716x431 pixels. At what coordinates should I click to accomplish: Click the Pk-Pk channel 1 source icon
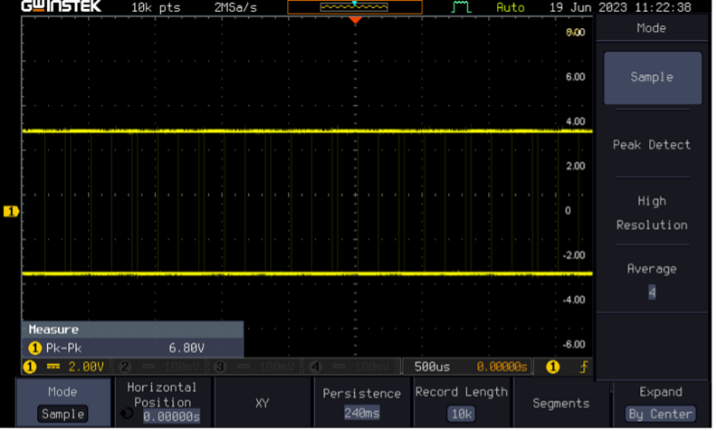click(x=35, y=350)
